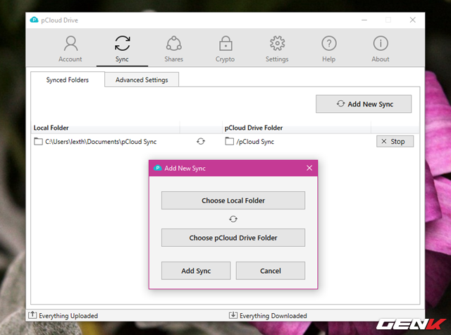Open the Crypto padlock section
The height and width of the screenshot is (335, 451).
[x=225, y=49]
